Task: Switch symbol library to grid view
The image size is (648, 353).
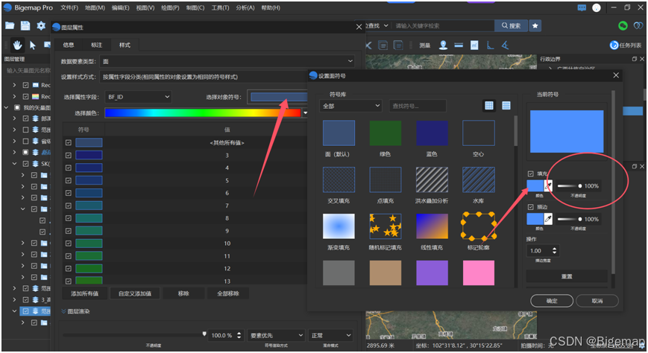Action: click(489, 106)
